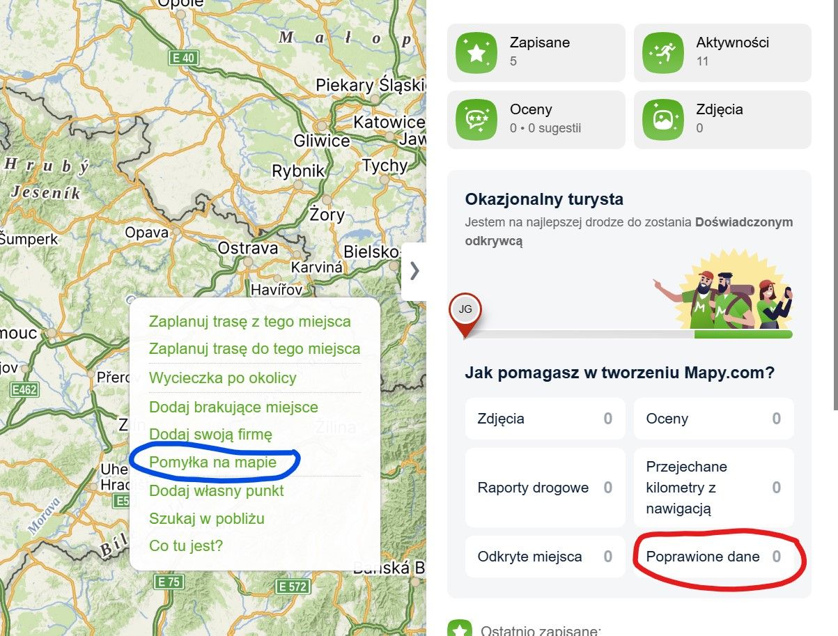
Task: Open the Zdjęcia contribution tile
Action: pyautogui.click(x=545, y=419)
